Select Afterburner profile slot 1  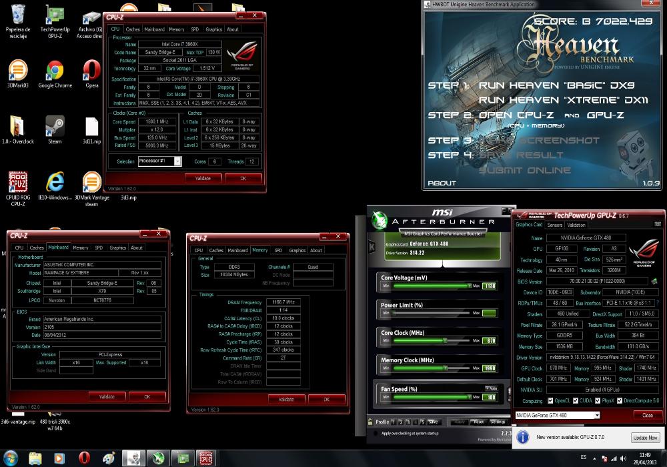tap(393, 422)
